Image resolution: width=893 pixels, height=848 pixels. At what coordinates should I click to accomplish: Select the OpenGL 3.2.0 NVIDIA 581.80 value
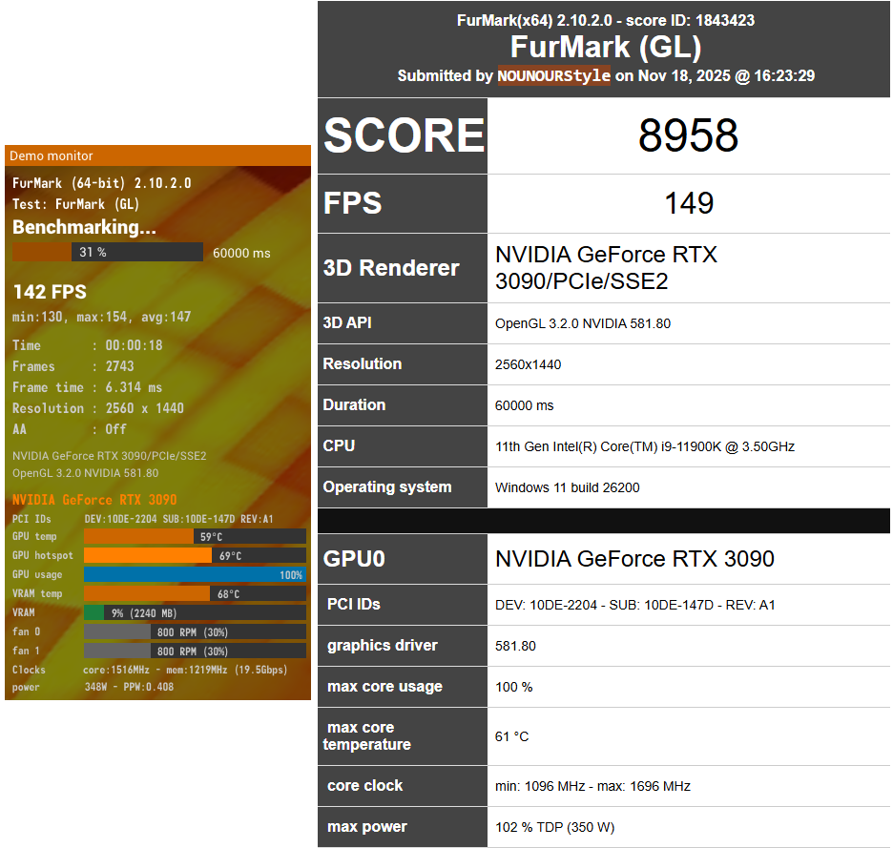click(582, 323)
